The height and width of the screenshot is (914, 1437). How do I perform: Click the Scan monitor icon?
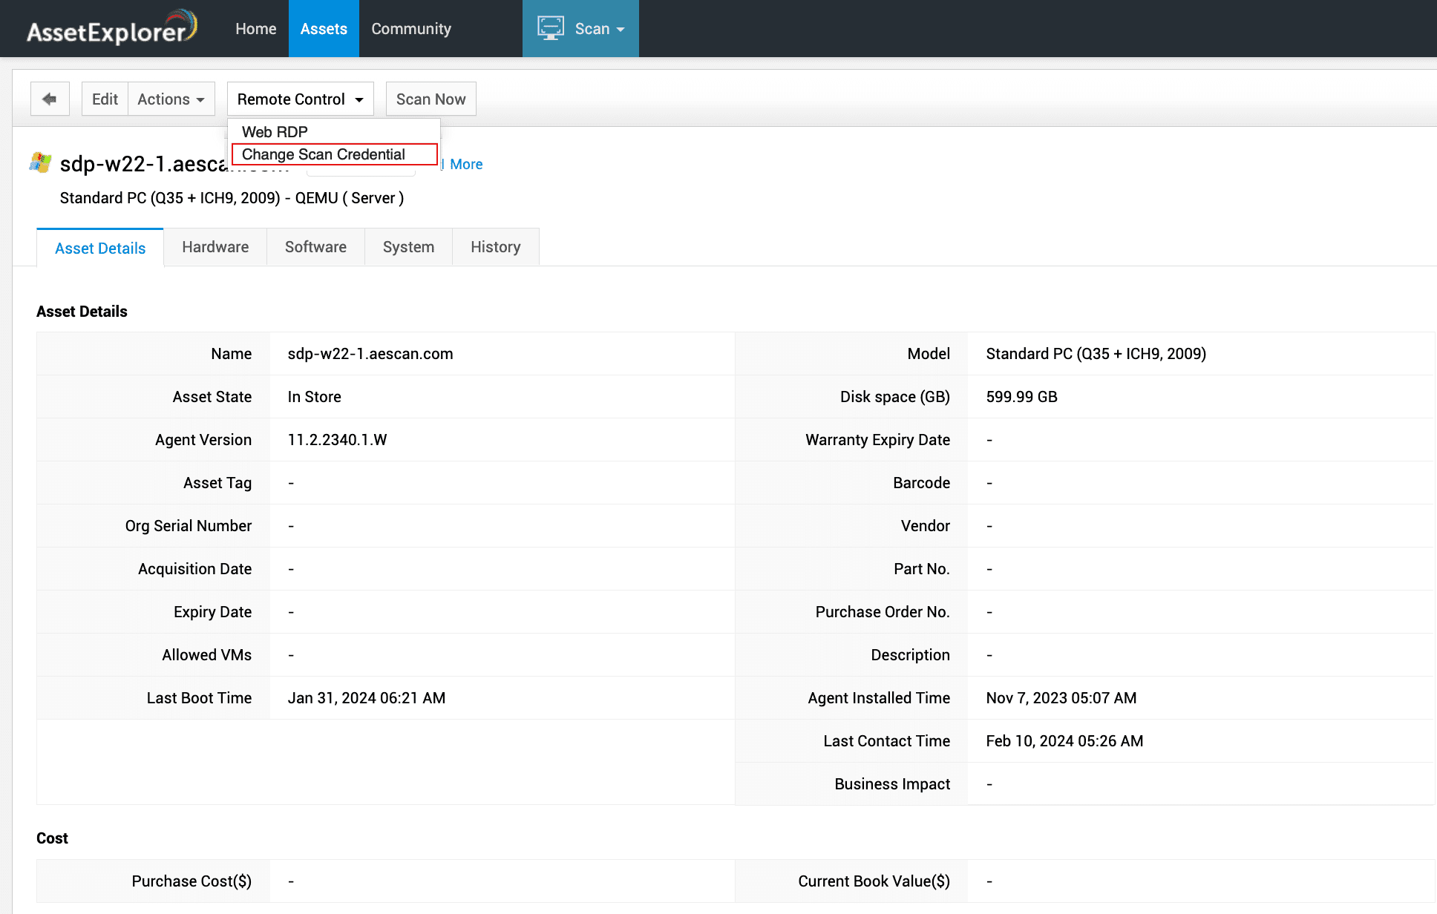pos(550,28)
